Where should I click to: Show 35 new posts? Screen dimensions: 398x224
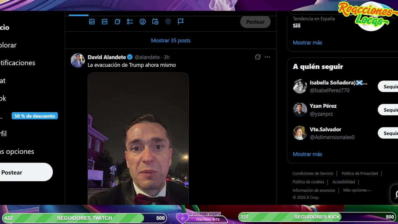pyautogui.click(x=170, y=40)
